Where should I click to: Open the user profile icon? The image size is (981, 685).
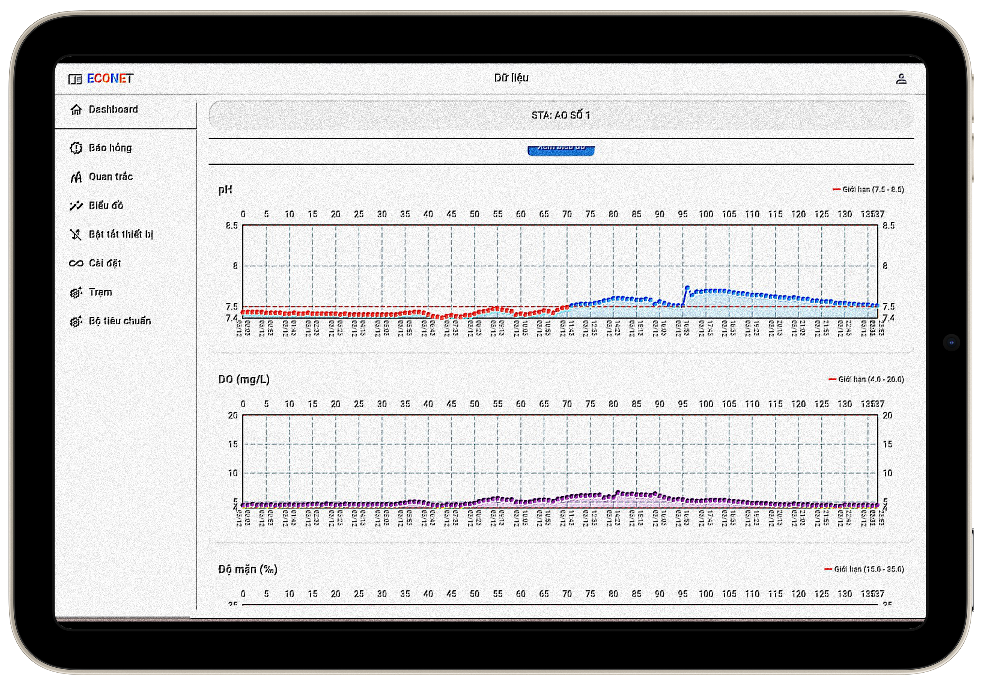(901, 79)
